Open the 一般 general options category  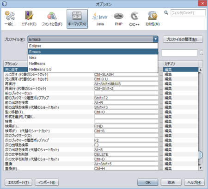click(10, 19)
